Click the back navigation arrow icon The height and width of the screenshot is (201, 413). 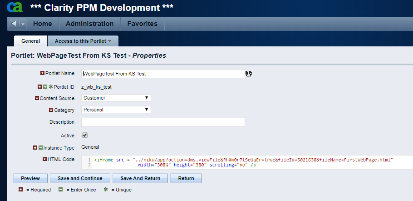pos(14,24)
